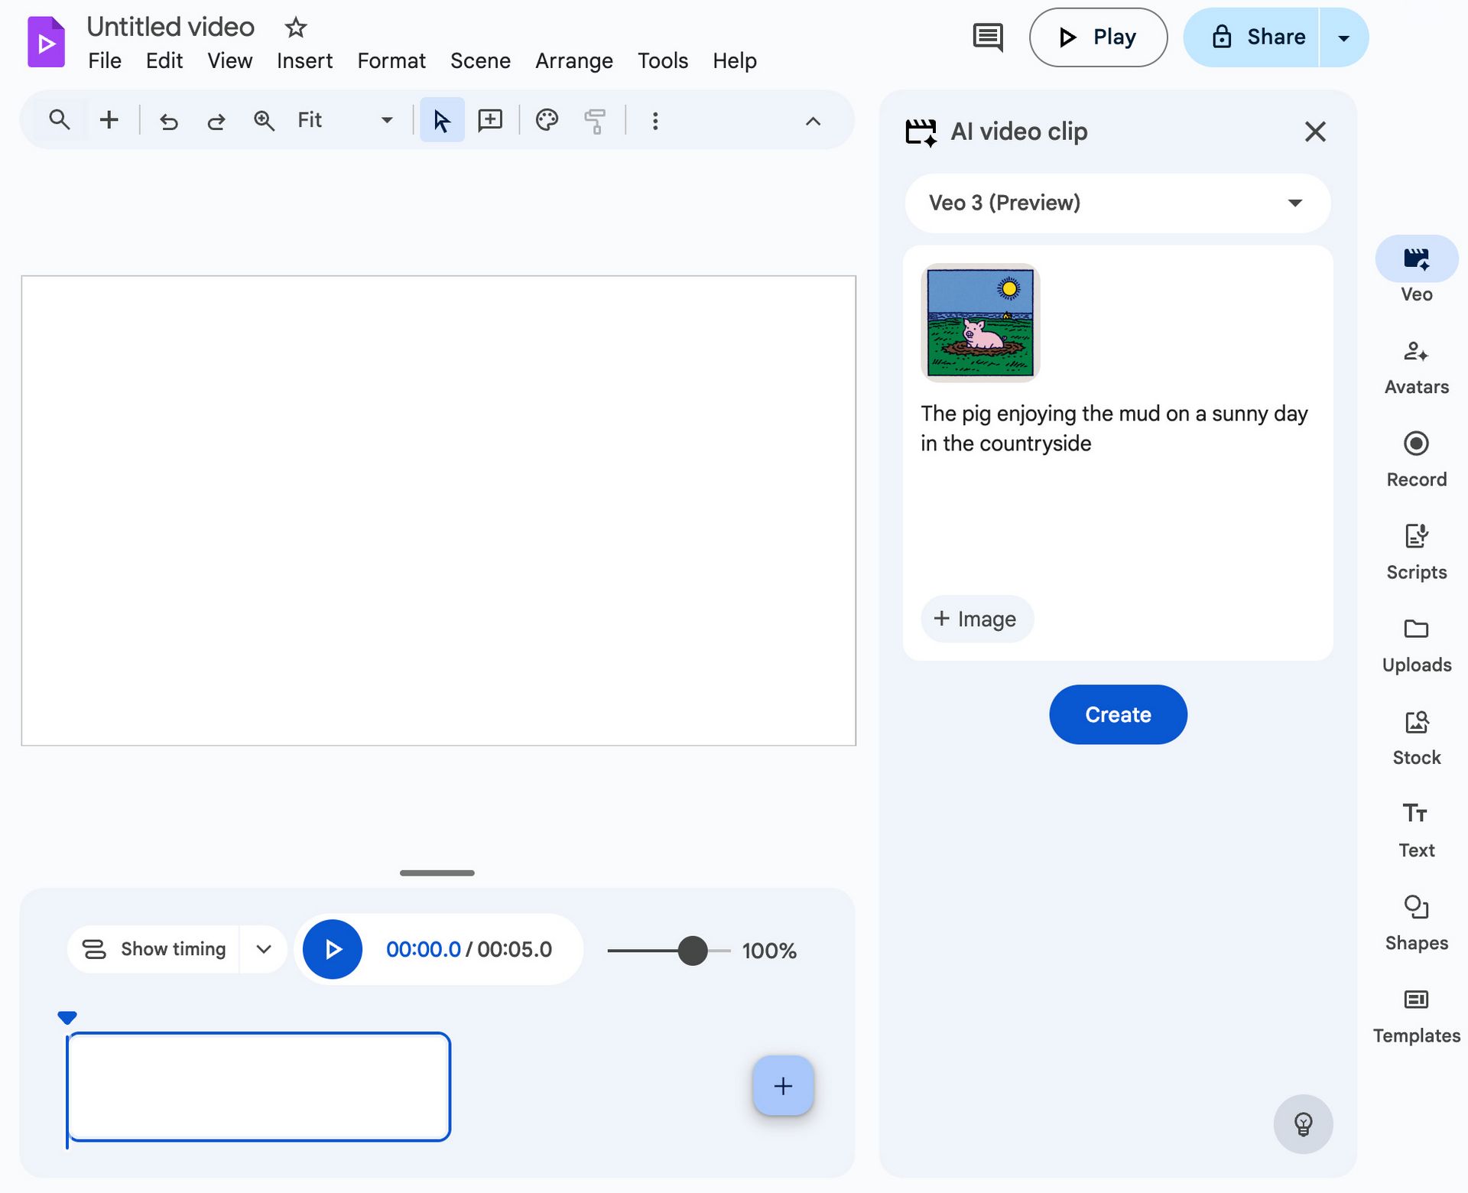Collapse the toolbar with chevron
The height and width of the screenshot is (1193, 1468).
[813, 121]
